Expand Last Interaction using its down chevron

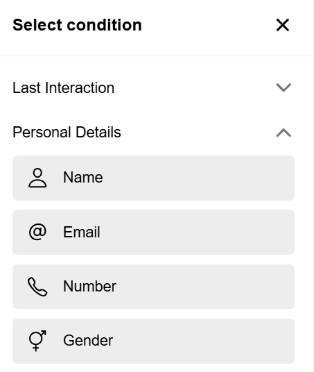click(284, 87)
